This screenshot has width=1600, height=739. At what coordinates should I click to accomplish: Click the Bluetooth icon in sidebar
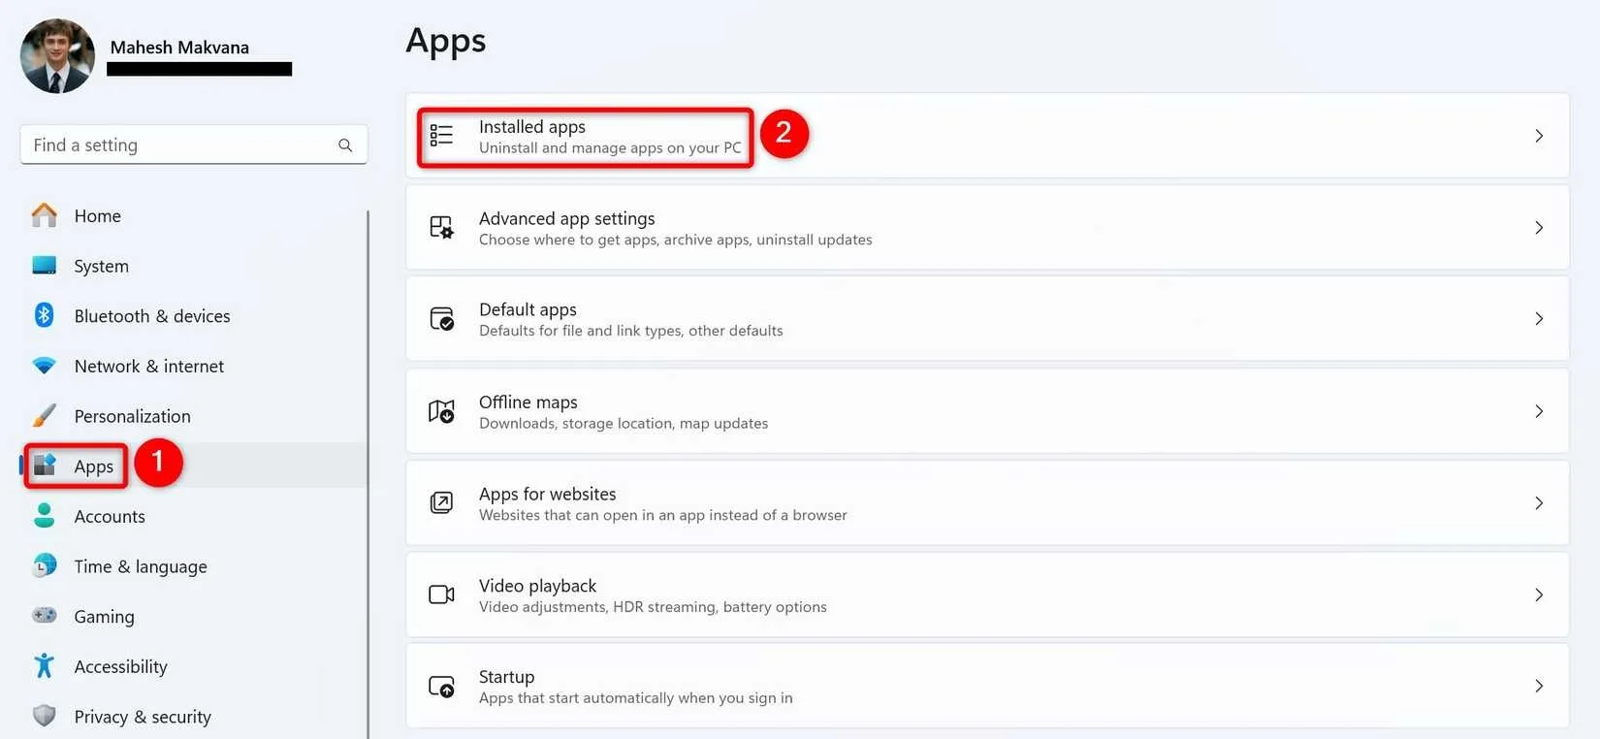[x=45, y=315]
